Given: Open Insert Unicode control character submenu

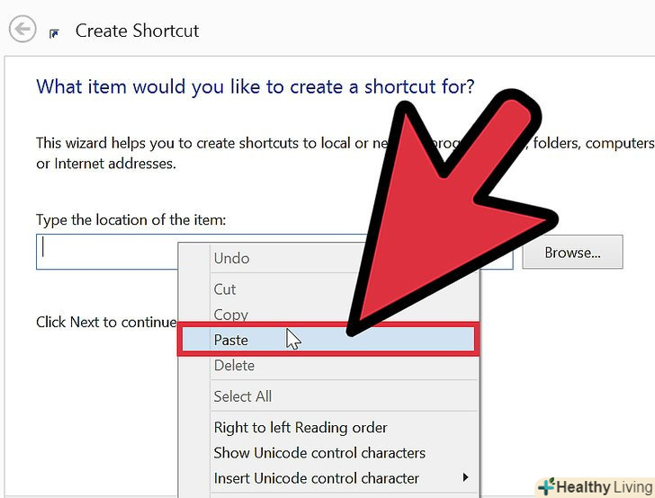Looking at the screenshot, I should 328,478.
